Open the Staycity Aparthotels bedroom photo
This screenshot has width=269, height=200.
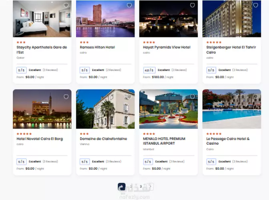(42, 18)
